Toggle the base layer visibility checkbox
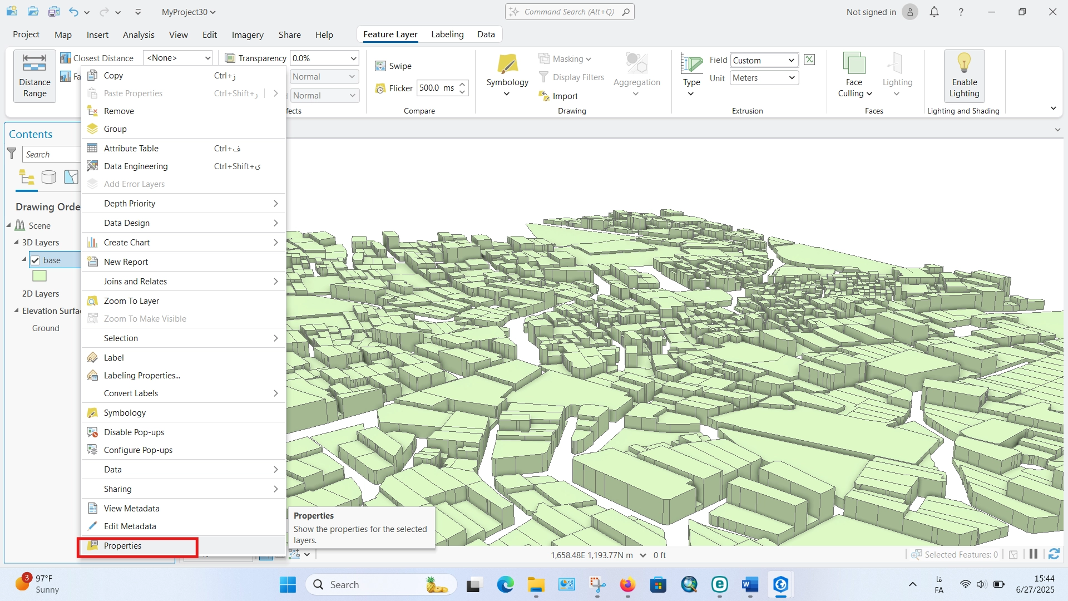The width and height of the screenshot is (1068, 601). (35, 260)
